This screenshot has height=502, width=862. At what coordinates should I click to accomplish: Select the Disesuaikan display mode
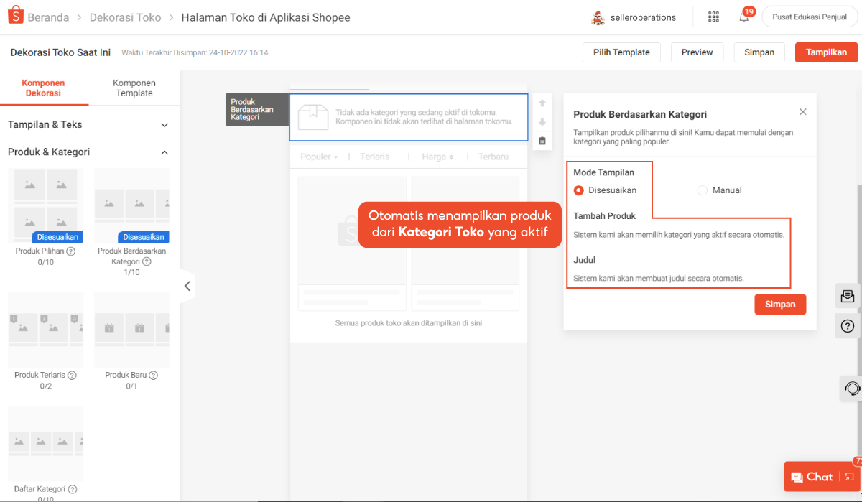(579, 190)
